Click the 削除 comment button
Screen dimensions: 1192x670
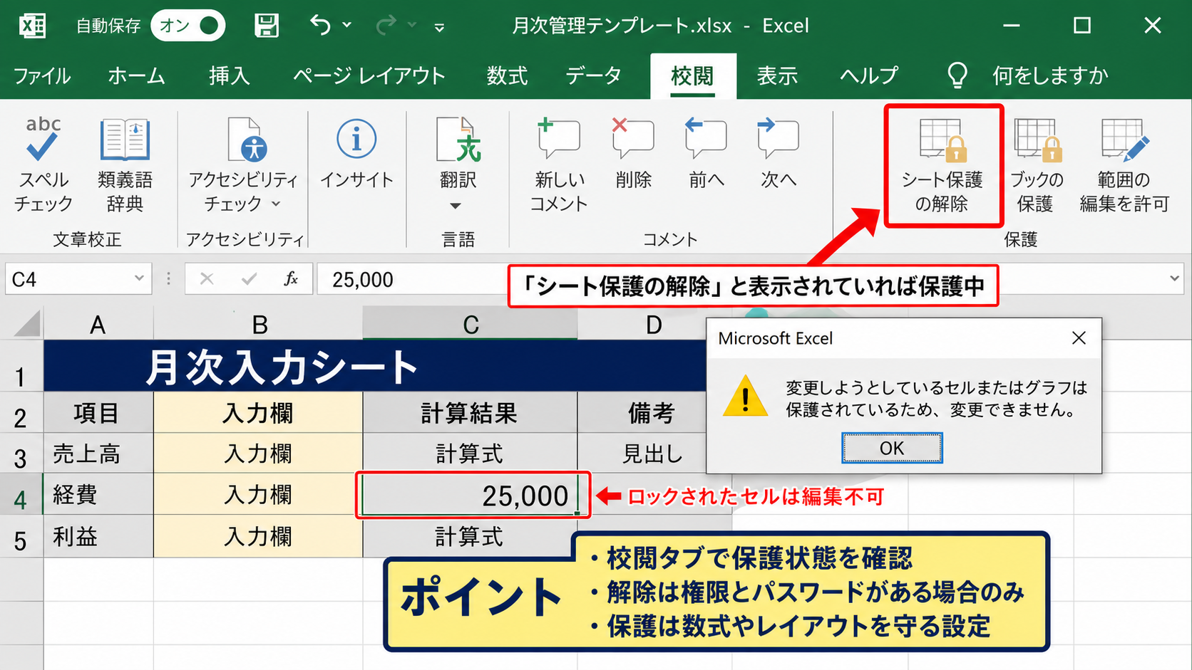tap(633, 154)
